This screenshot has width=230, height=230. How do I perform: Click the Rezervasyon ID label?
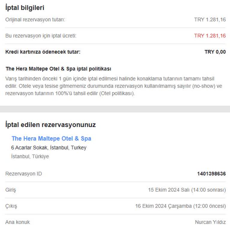point(24,174)
